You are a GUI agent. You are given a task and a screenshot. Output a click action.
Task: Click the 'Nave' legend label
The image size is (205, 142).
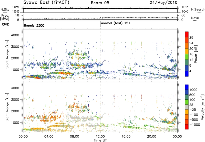pos(195,18)
